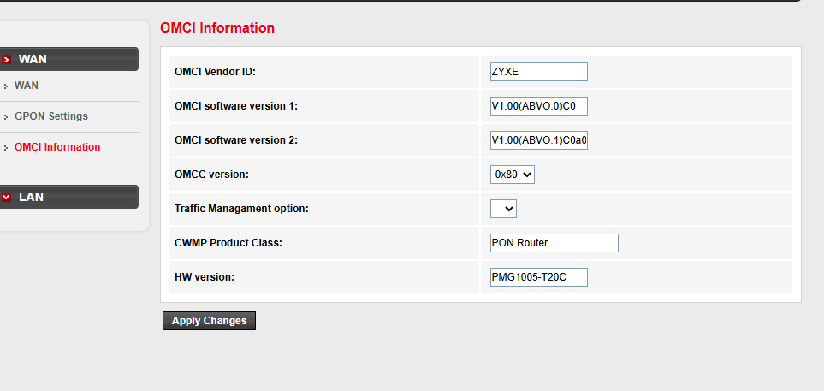Click the red arrow icon beside WAN header
The image size is (824, 391).
[6, 59]
